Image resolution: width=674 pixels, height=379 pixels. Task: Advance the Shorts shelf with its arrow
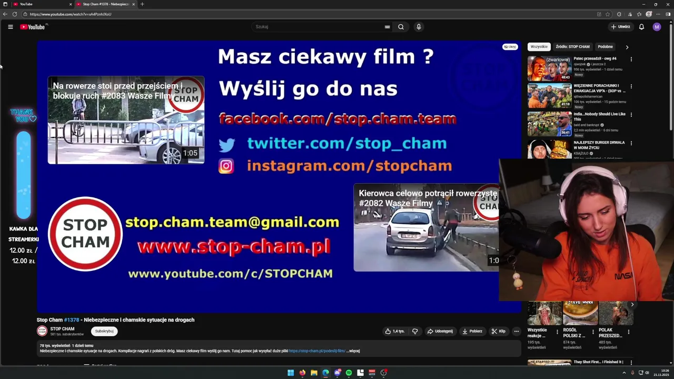click(632, 305)
